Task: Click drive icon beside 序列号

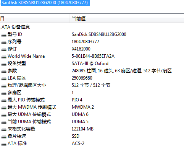Action: pyautogui.click(x=4, y=42)
